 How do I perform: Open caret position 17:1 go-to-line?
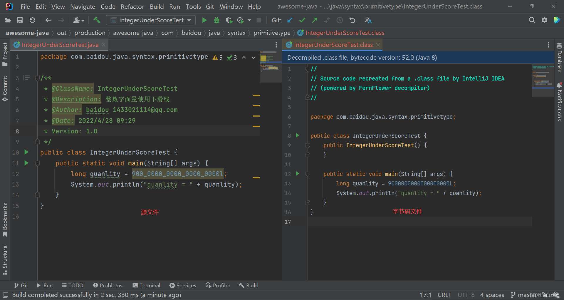[x=425, y=295]
